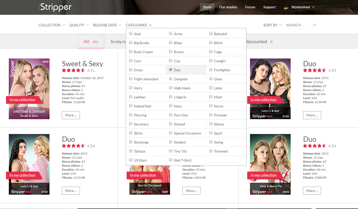Click More for Sweet & Sexy card
This screenshot has height=209, width=358.
point(71,115)
